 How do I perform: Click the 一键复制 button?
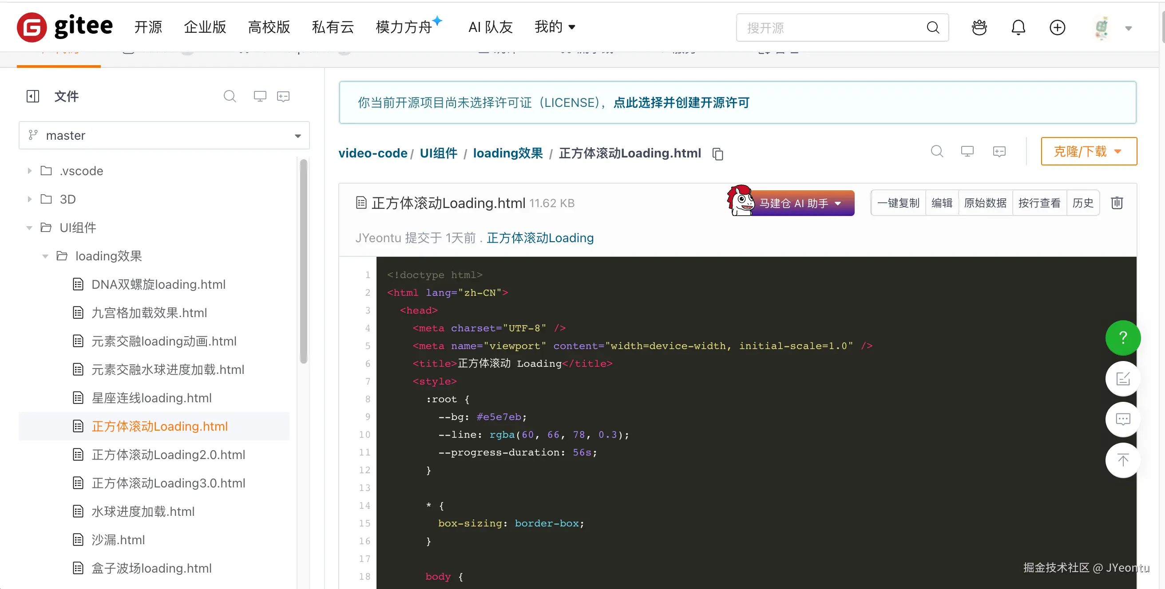pyautogui.click(x=898, y=203)
